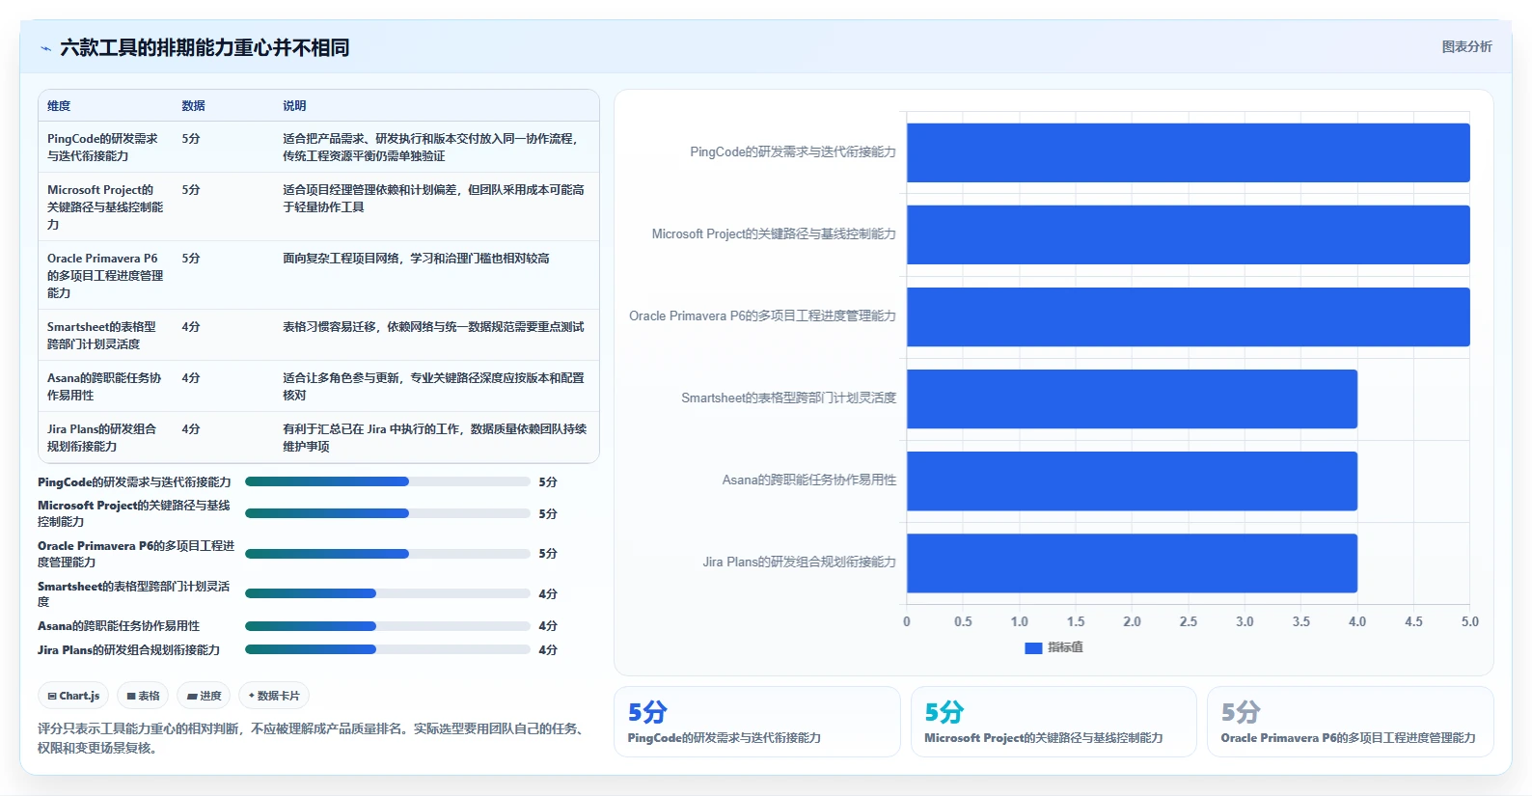The width and height of the screenshot is (1532, 796).
Task: Click the chart axis label Smartsheet的表格型跨部门计划灵活度
Action: 788,398
